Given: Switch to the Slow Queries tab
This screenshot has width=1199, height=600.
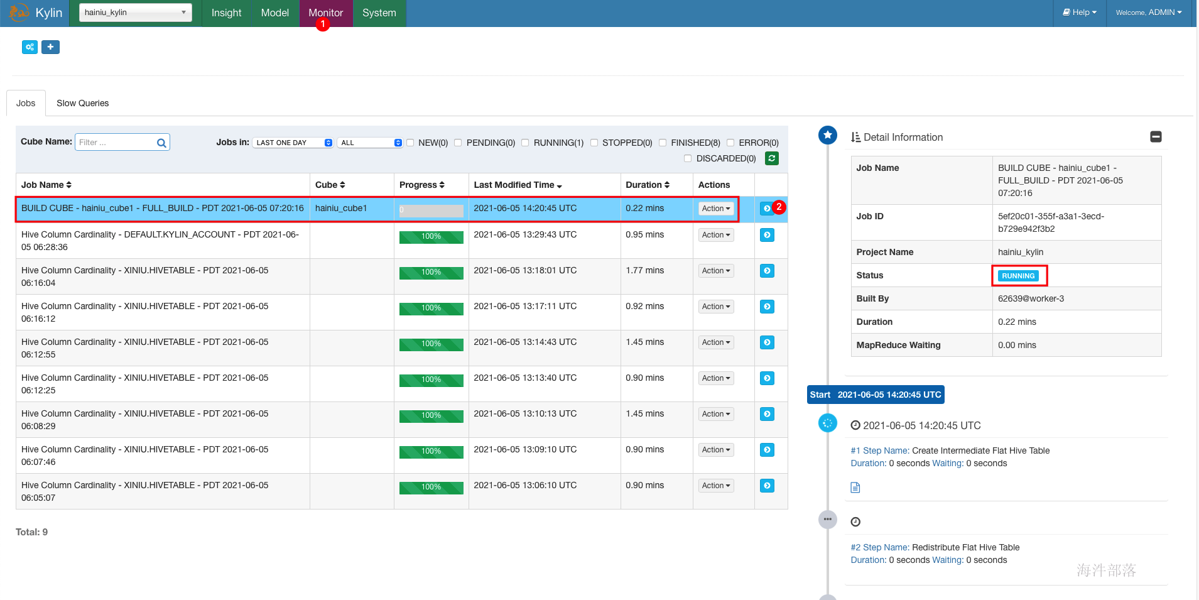Looking at the screenshot, I should (x=83, y=103).
